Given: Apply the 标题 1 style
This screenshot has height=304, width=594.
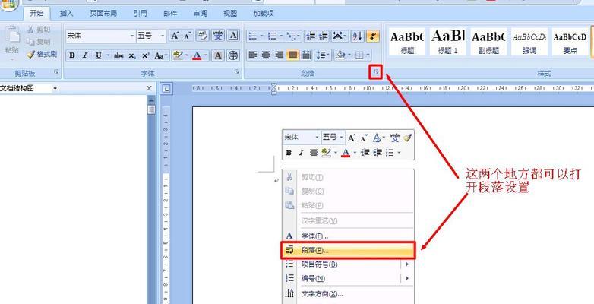Looking at the screenshot, I should pyautogui.click(x=447, y=42).
